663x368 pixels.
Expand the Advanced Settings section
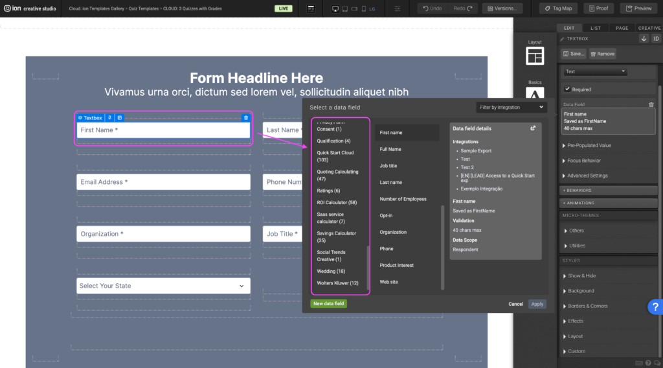[587, 176]
